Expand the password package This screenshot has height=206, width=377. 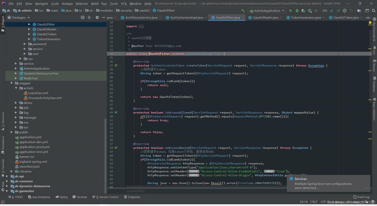coord(25,44)
